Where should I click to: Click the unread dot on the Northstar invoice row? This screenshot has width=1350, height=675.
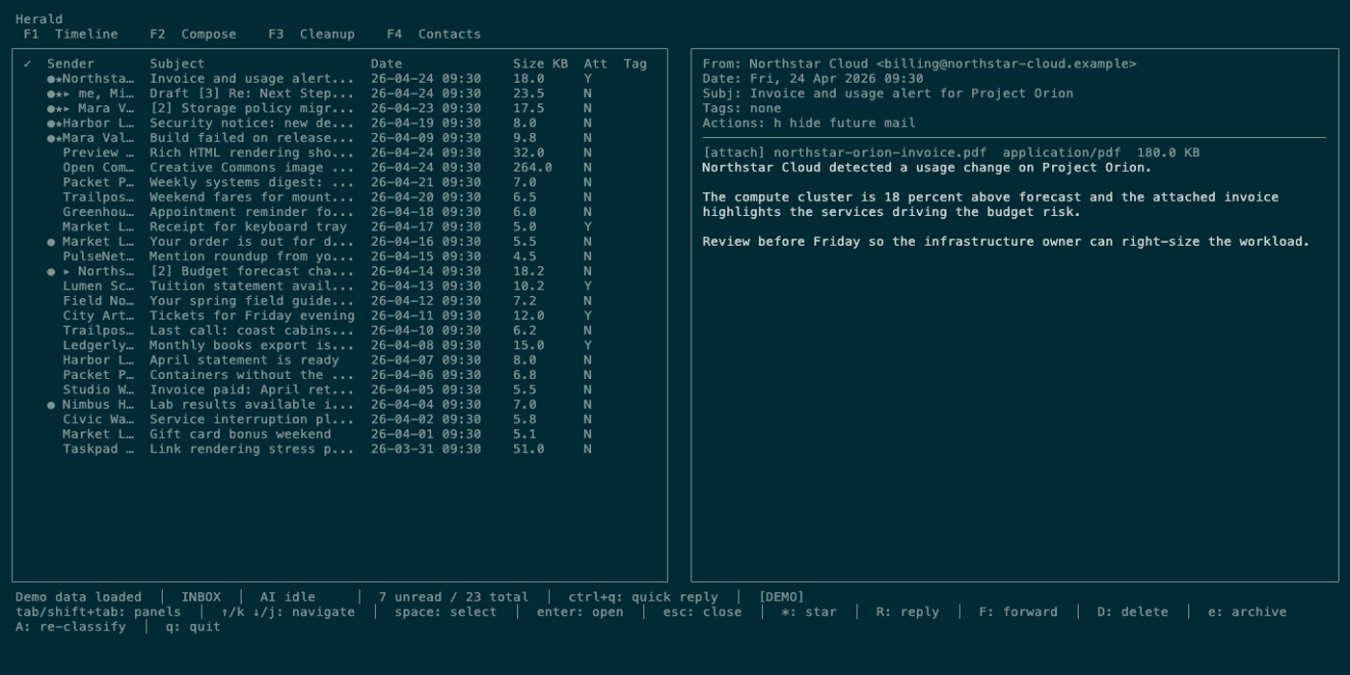coord(51,79)
